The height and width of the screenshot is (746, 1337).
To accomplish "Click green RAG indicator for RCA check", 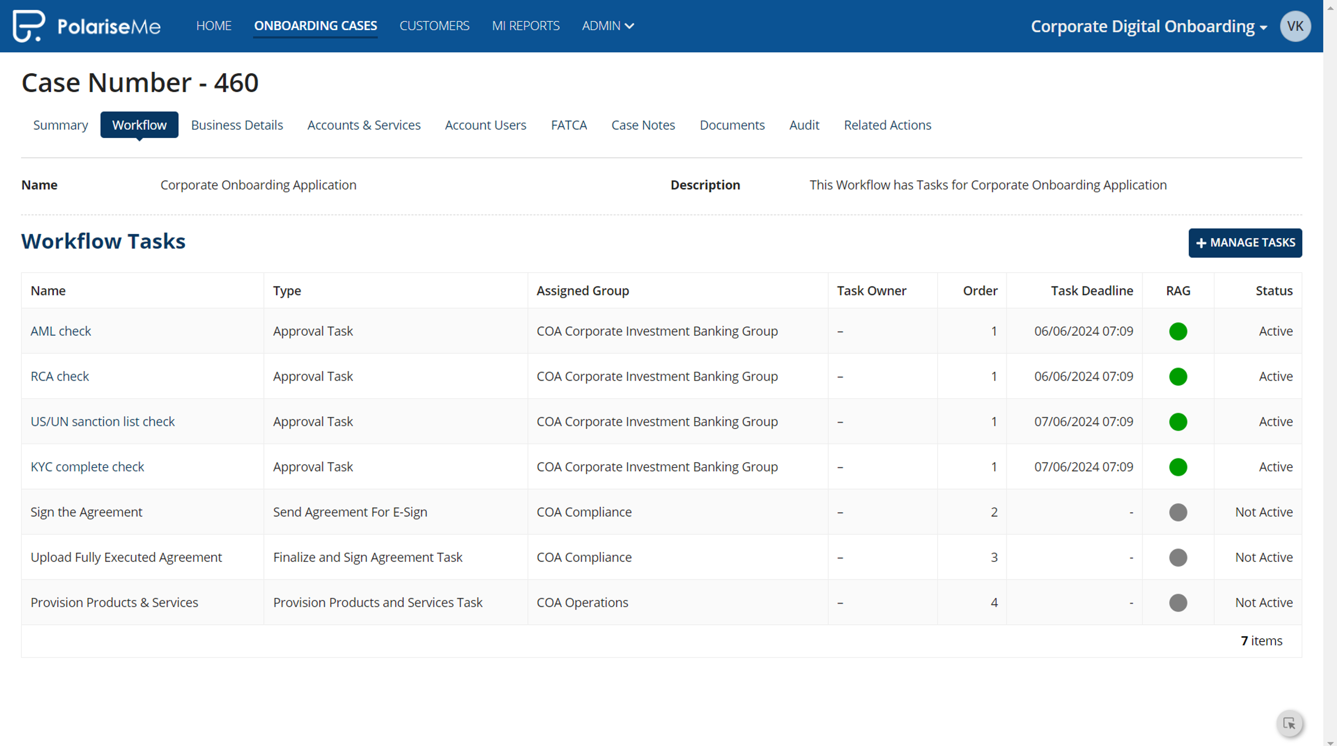I will pyautogui.click(x=1178, y=376).
